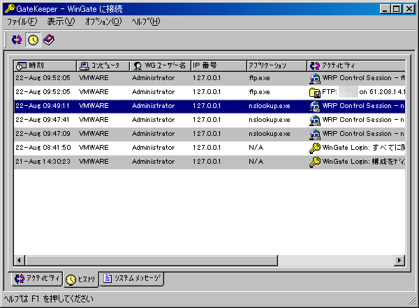Sort by the WG ユーザー名 column header
The width and height of the screenshot is (419, 308).
coord(161,66)
